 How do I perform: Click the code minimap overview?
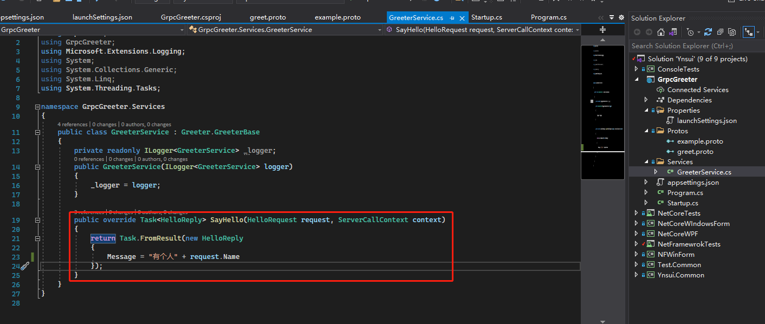(602, 112)
